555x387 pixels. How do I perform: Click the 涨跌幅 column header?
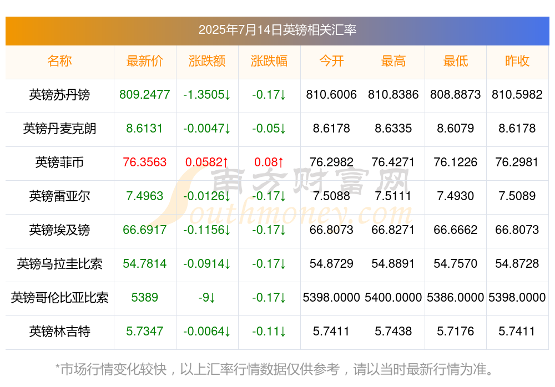(269, 61)
